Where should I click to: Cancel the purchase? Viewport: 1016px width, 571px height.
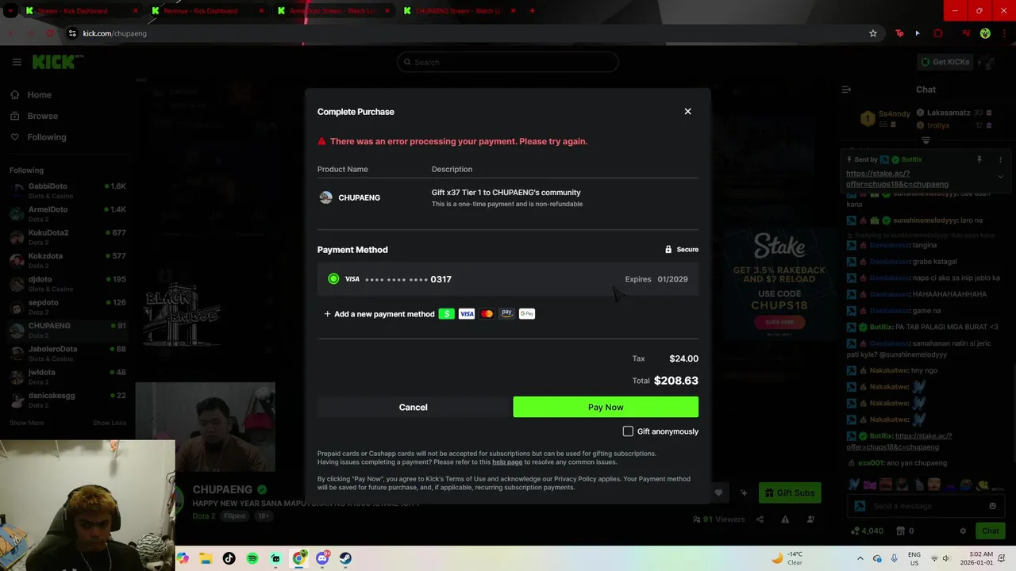point(413,407)
